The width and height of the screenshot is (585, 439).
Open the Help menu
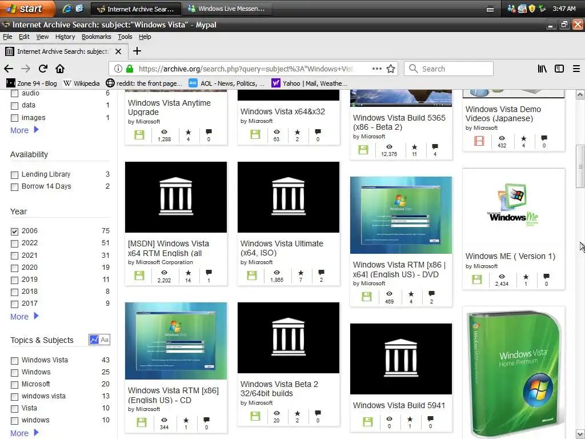[x=145, y=37]
